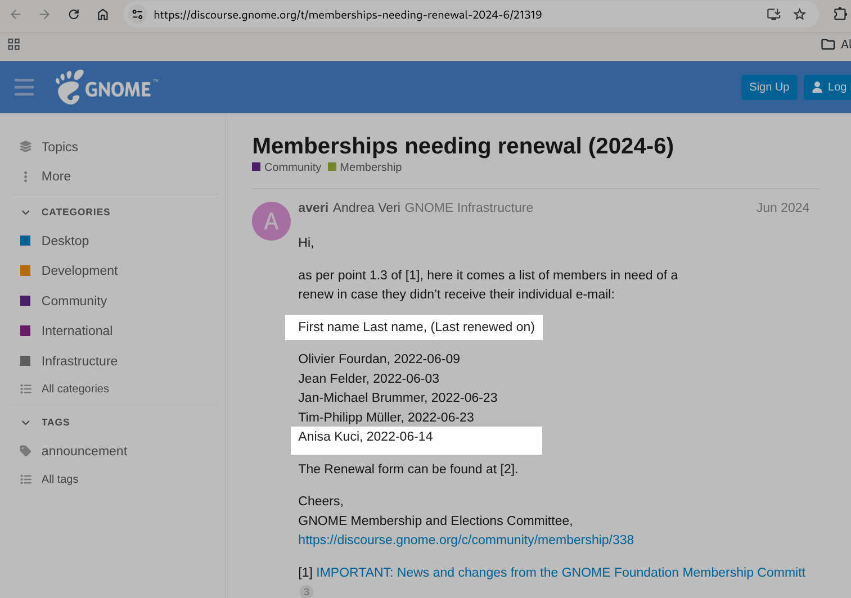Click the Topics layers icon in sidebar
This screenshot has width=851, height=598.
click(x=25, y=146)
